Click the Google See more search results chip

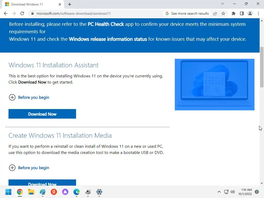tap(187, 13)
